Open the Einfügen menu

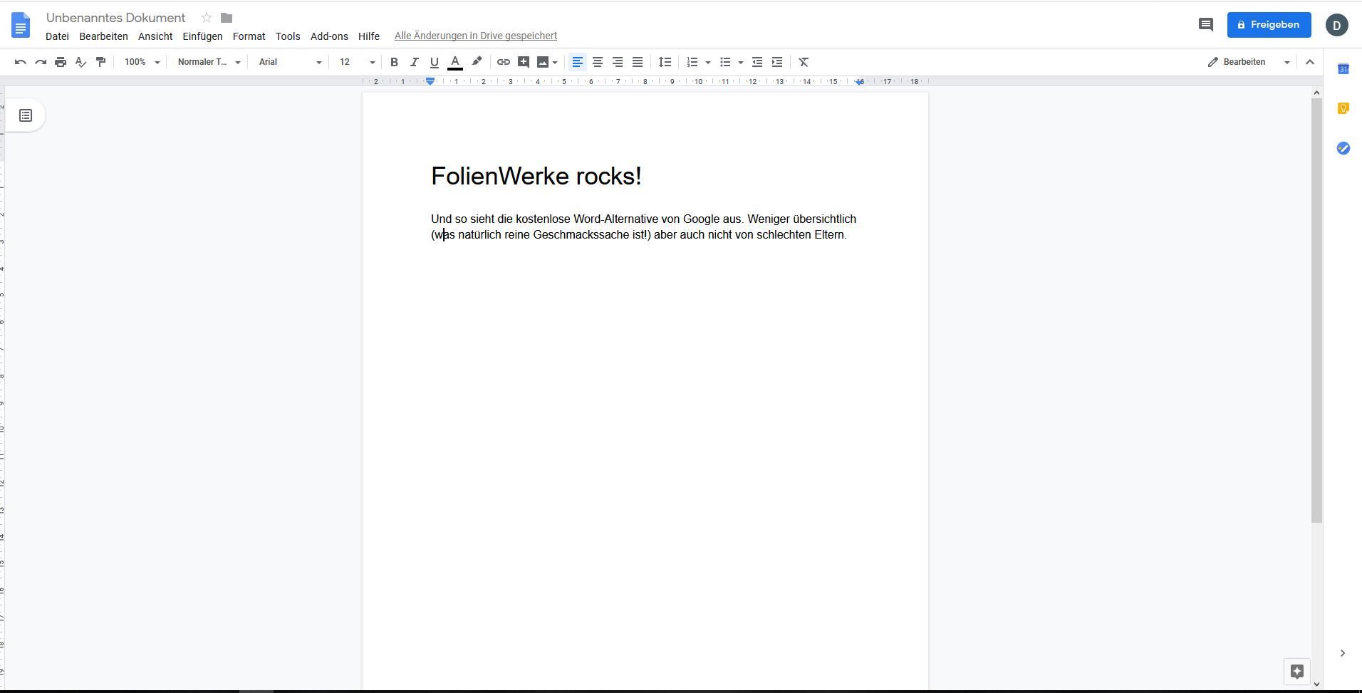pos(202,36)
